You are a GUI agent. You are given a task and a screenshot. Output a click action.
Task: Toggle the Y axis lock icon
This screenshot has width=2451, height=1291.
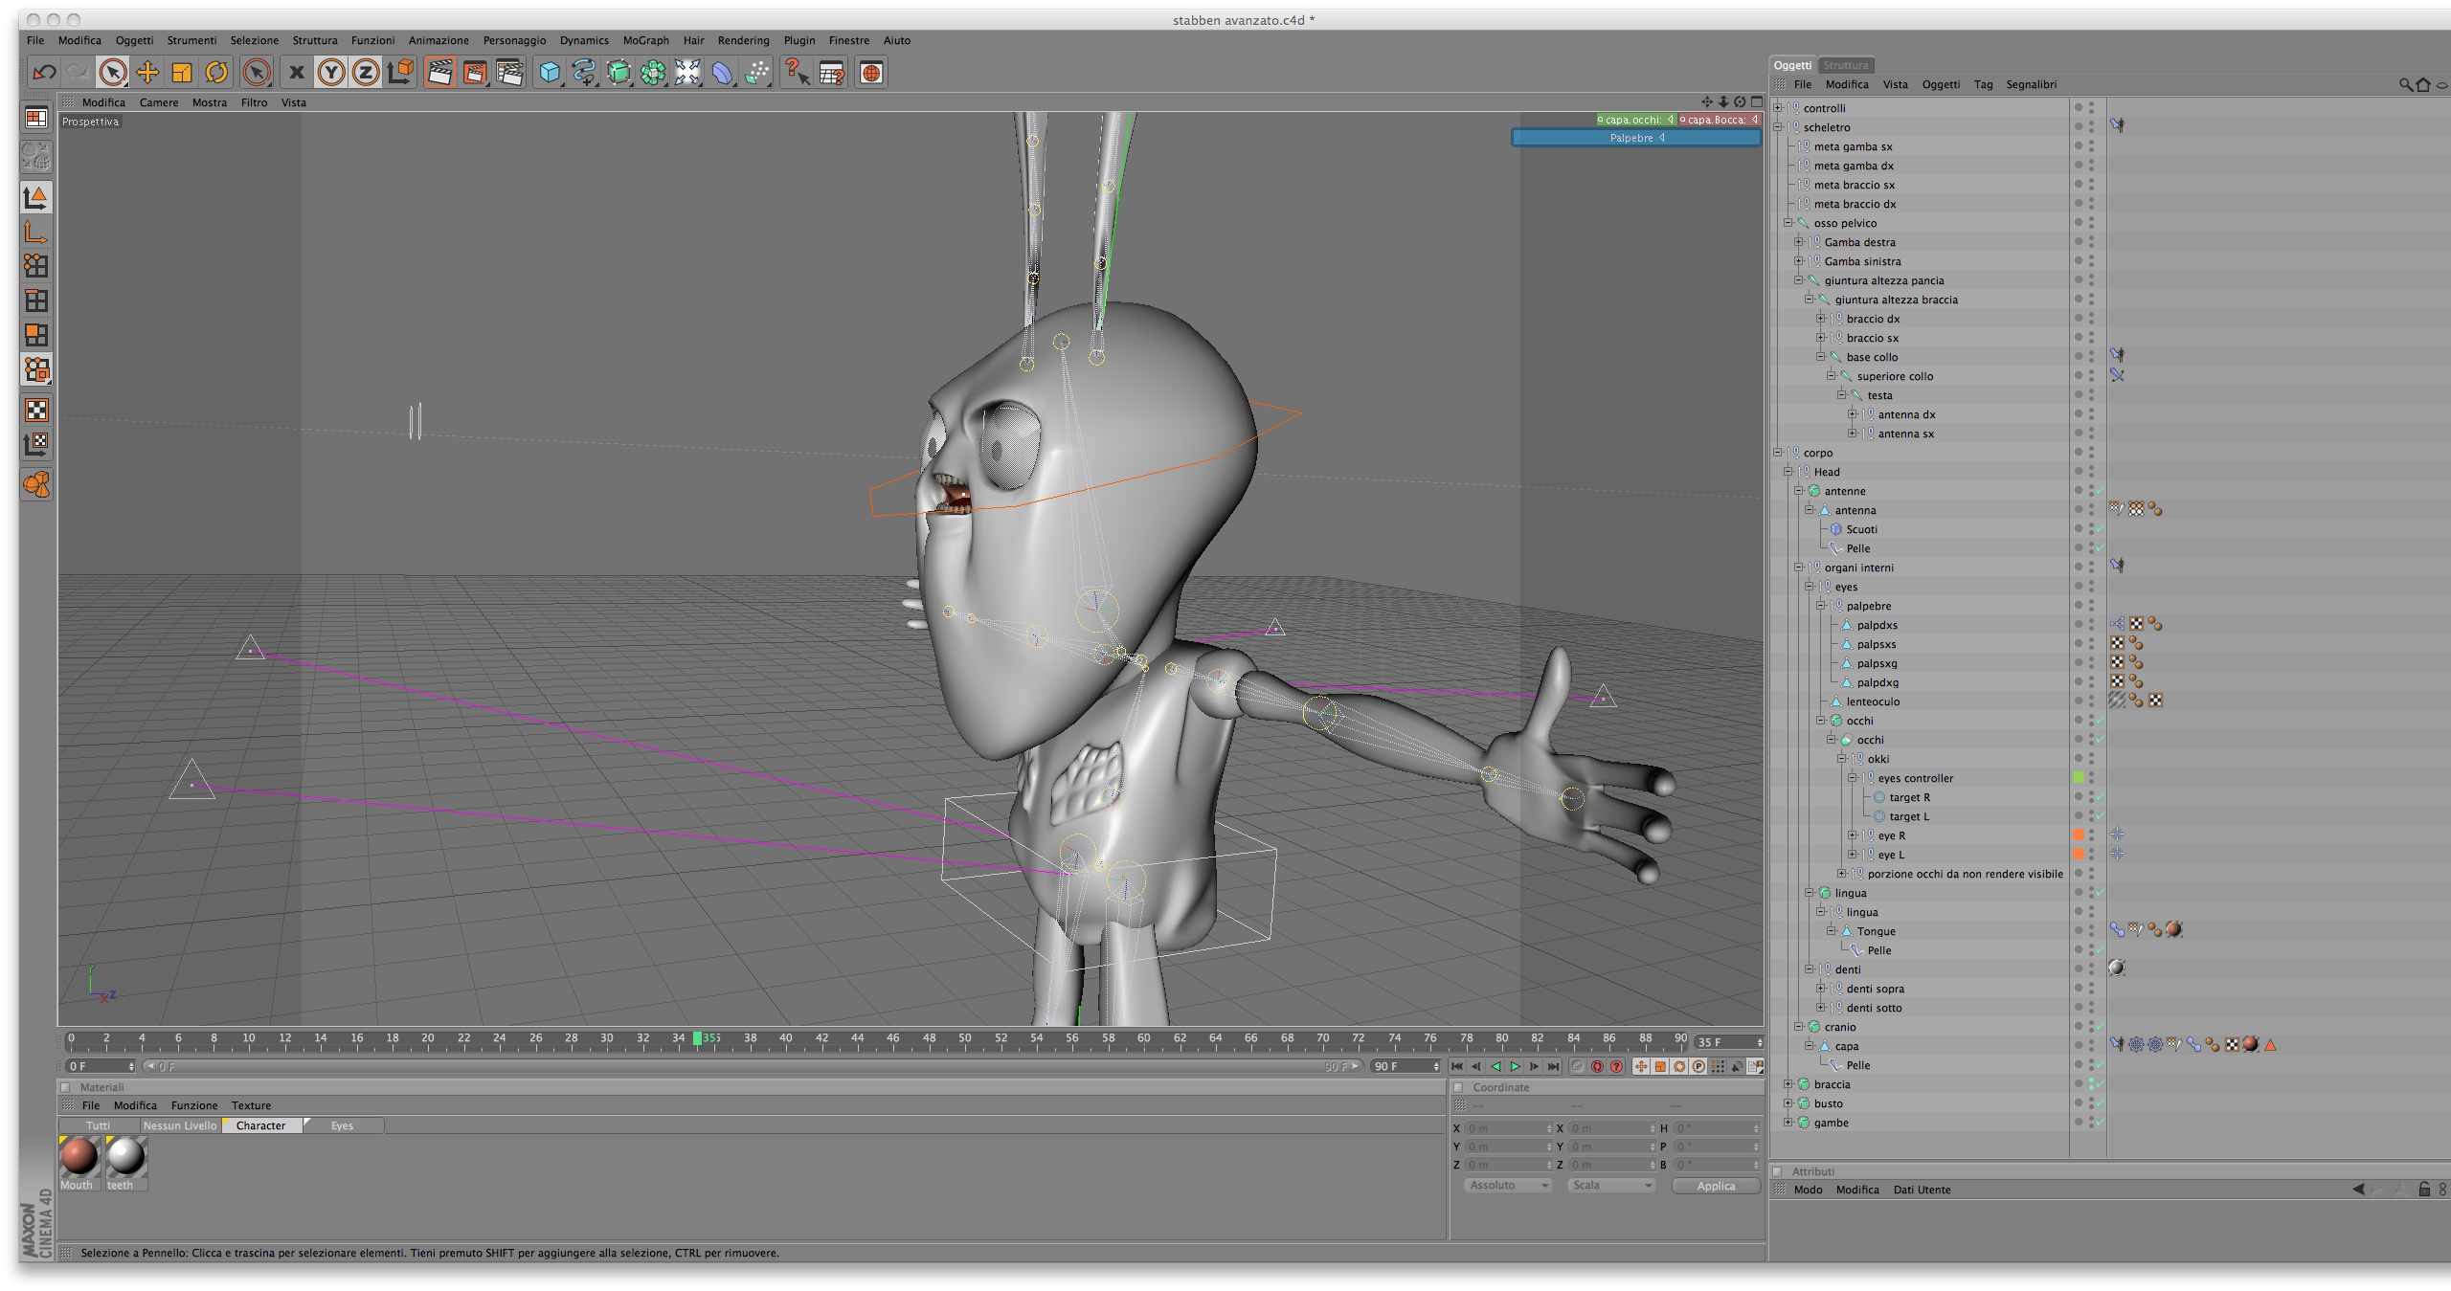pos(331,73)
